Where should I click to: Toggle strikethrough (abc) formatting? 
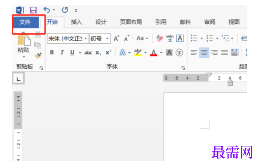pyautogui.click(x=88, y=53)
